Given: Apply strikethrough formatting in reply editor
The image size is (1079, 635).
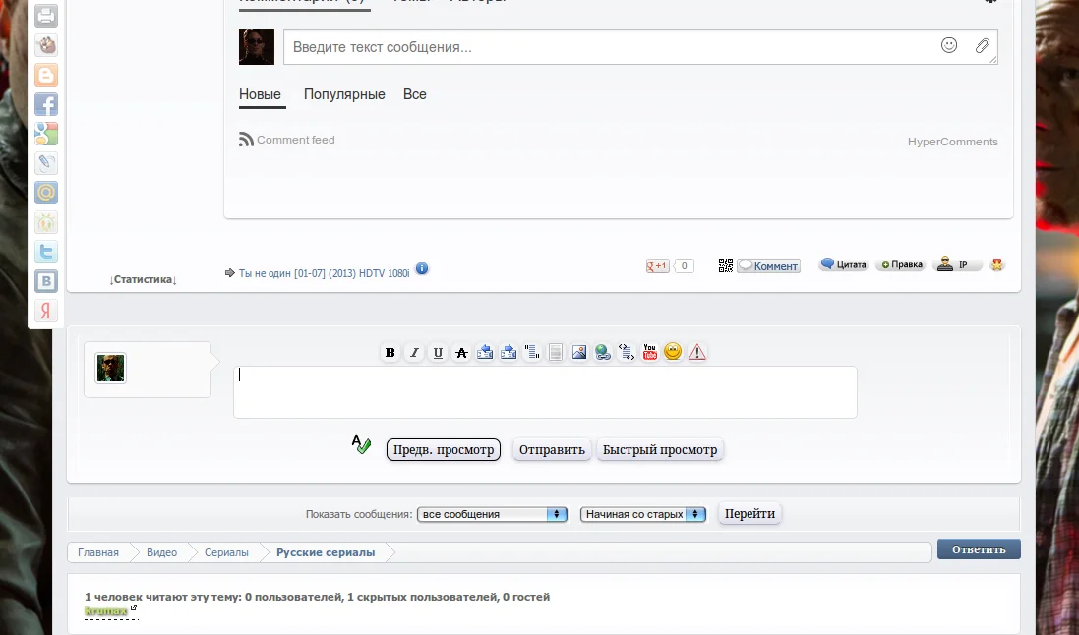Looking at the screenshot, I should pyautogui.click(x=461, y=352).
